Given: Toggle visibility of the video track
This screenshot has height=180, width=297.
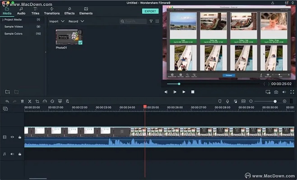Looking at the screenshot, I should [12, 137].
